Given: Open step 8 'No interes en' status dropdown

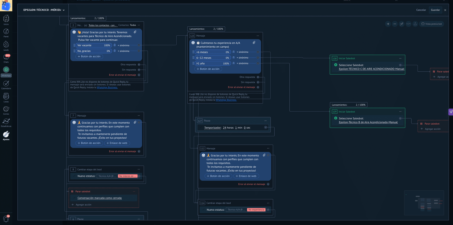Looking at the screenshot, I should tap(128, 176).
